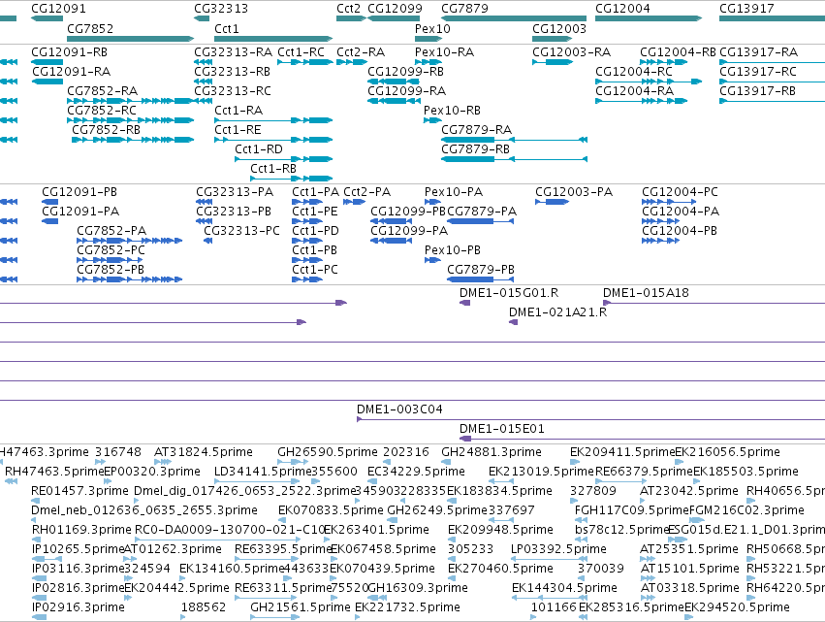Select protein Cct2-PA
Image resolution: width=825 pixels, height=622 pixels.
(355, 202)
